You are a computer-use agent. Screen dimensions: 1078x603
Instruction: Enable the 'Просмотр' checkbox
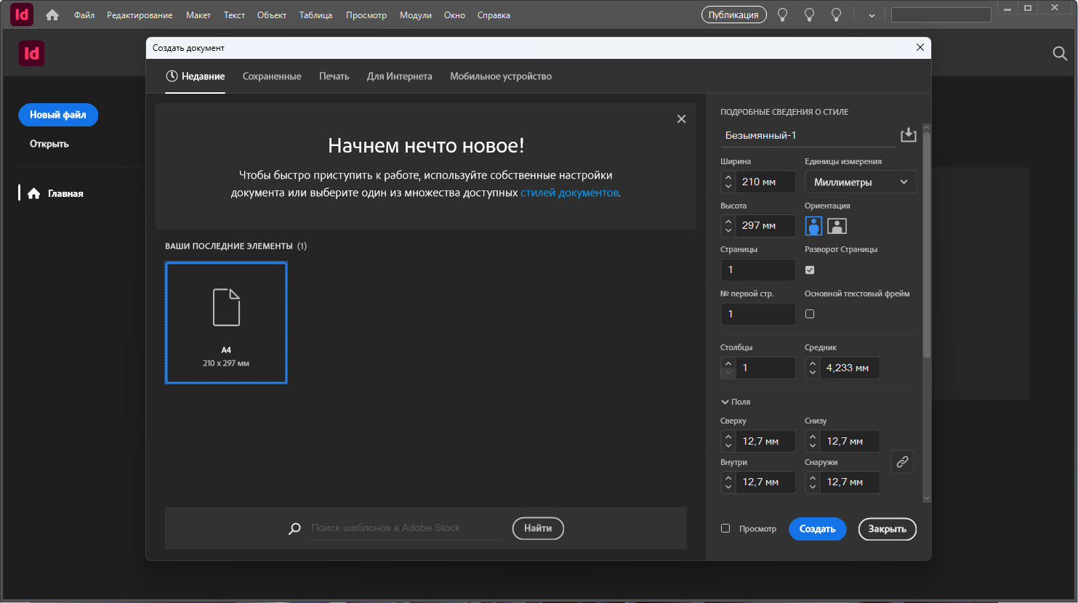tap(725, 528)
